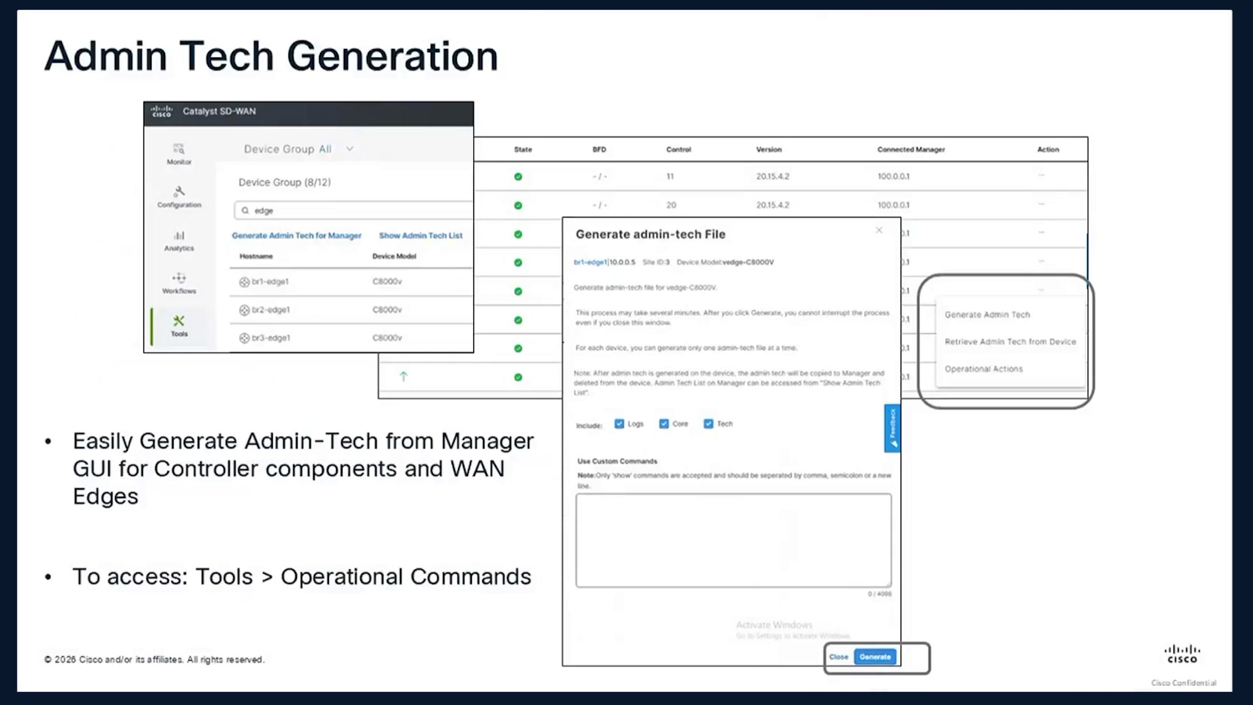Image resolution: width=1253 pixels, height=705 pixels.
Task: Open the blue Feedback side tab
Action: click(892, 428)
